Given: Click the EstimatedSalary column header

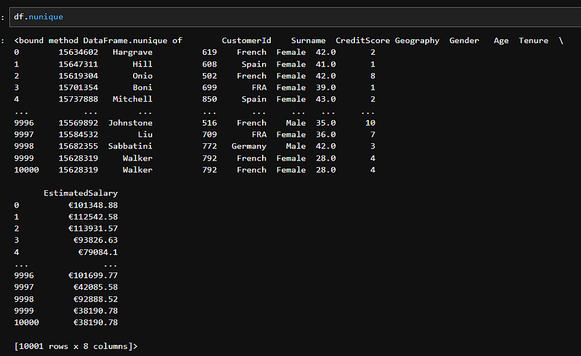Looking at the screenshot, I should click(x=81, y=193).
